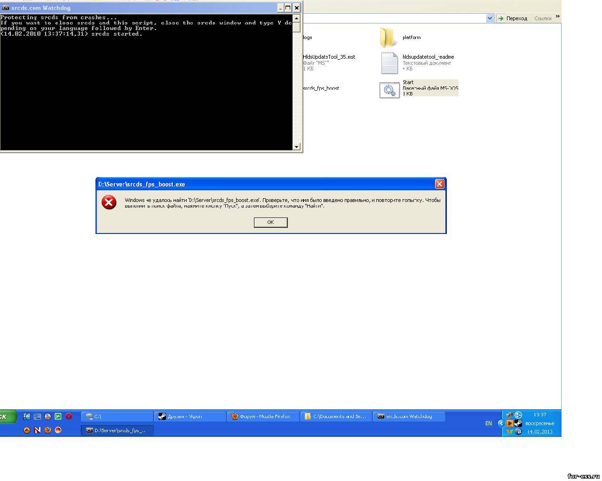Expand hidden system tray icons arrow

501,423
